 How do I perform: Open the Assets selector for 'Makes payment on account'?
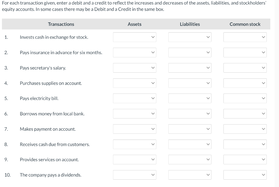pyautogui.click(x=134, y=129)
